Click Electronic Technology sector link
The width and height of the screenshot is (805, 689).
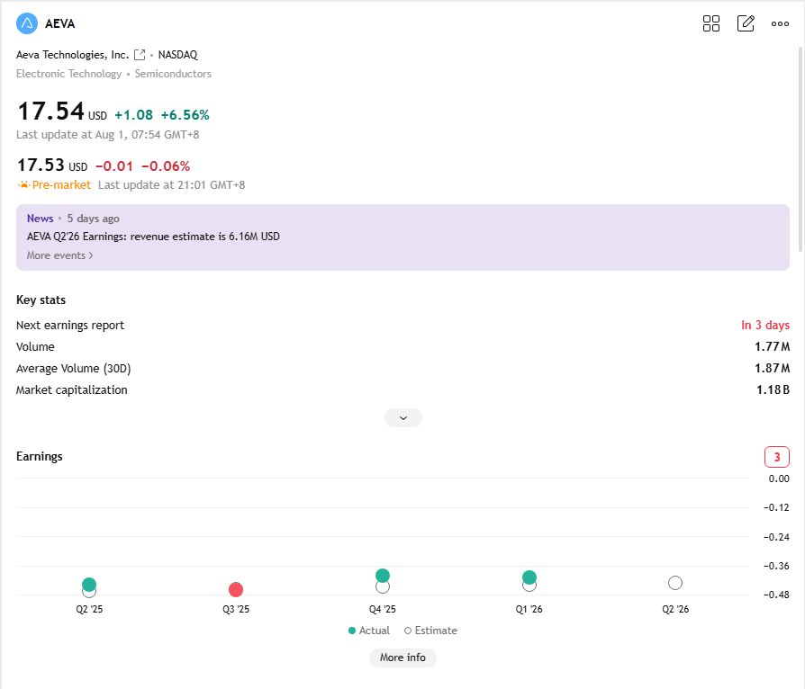[x=68, y=74]
